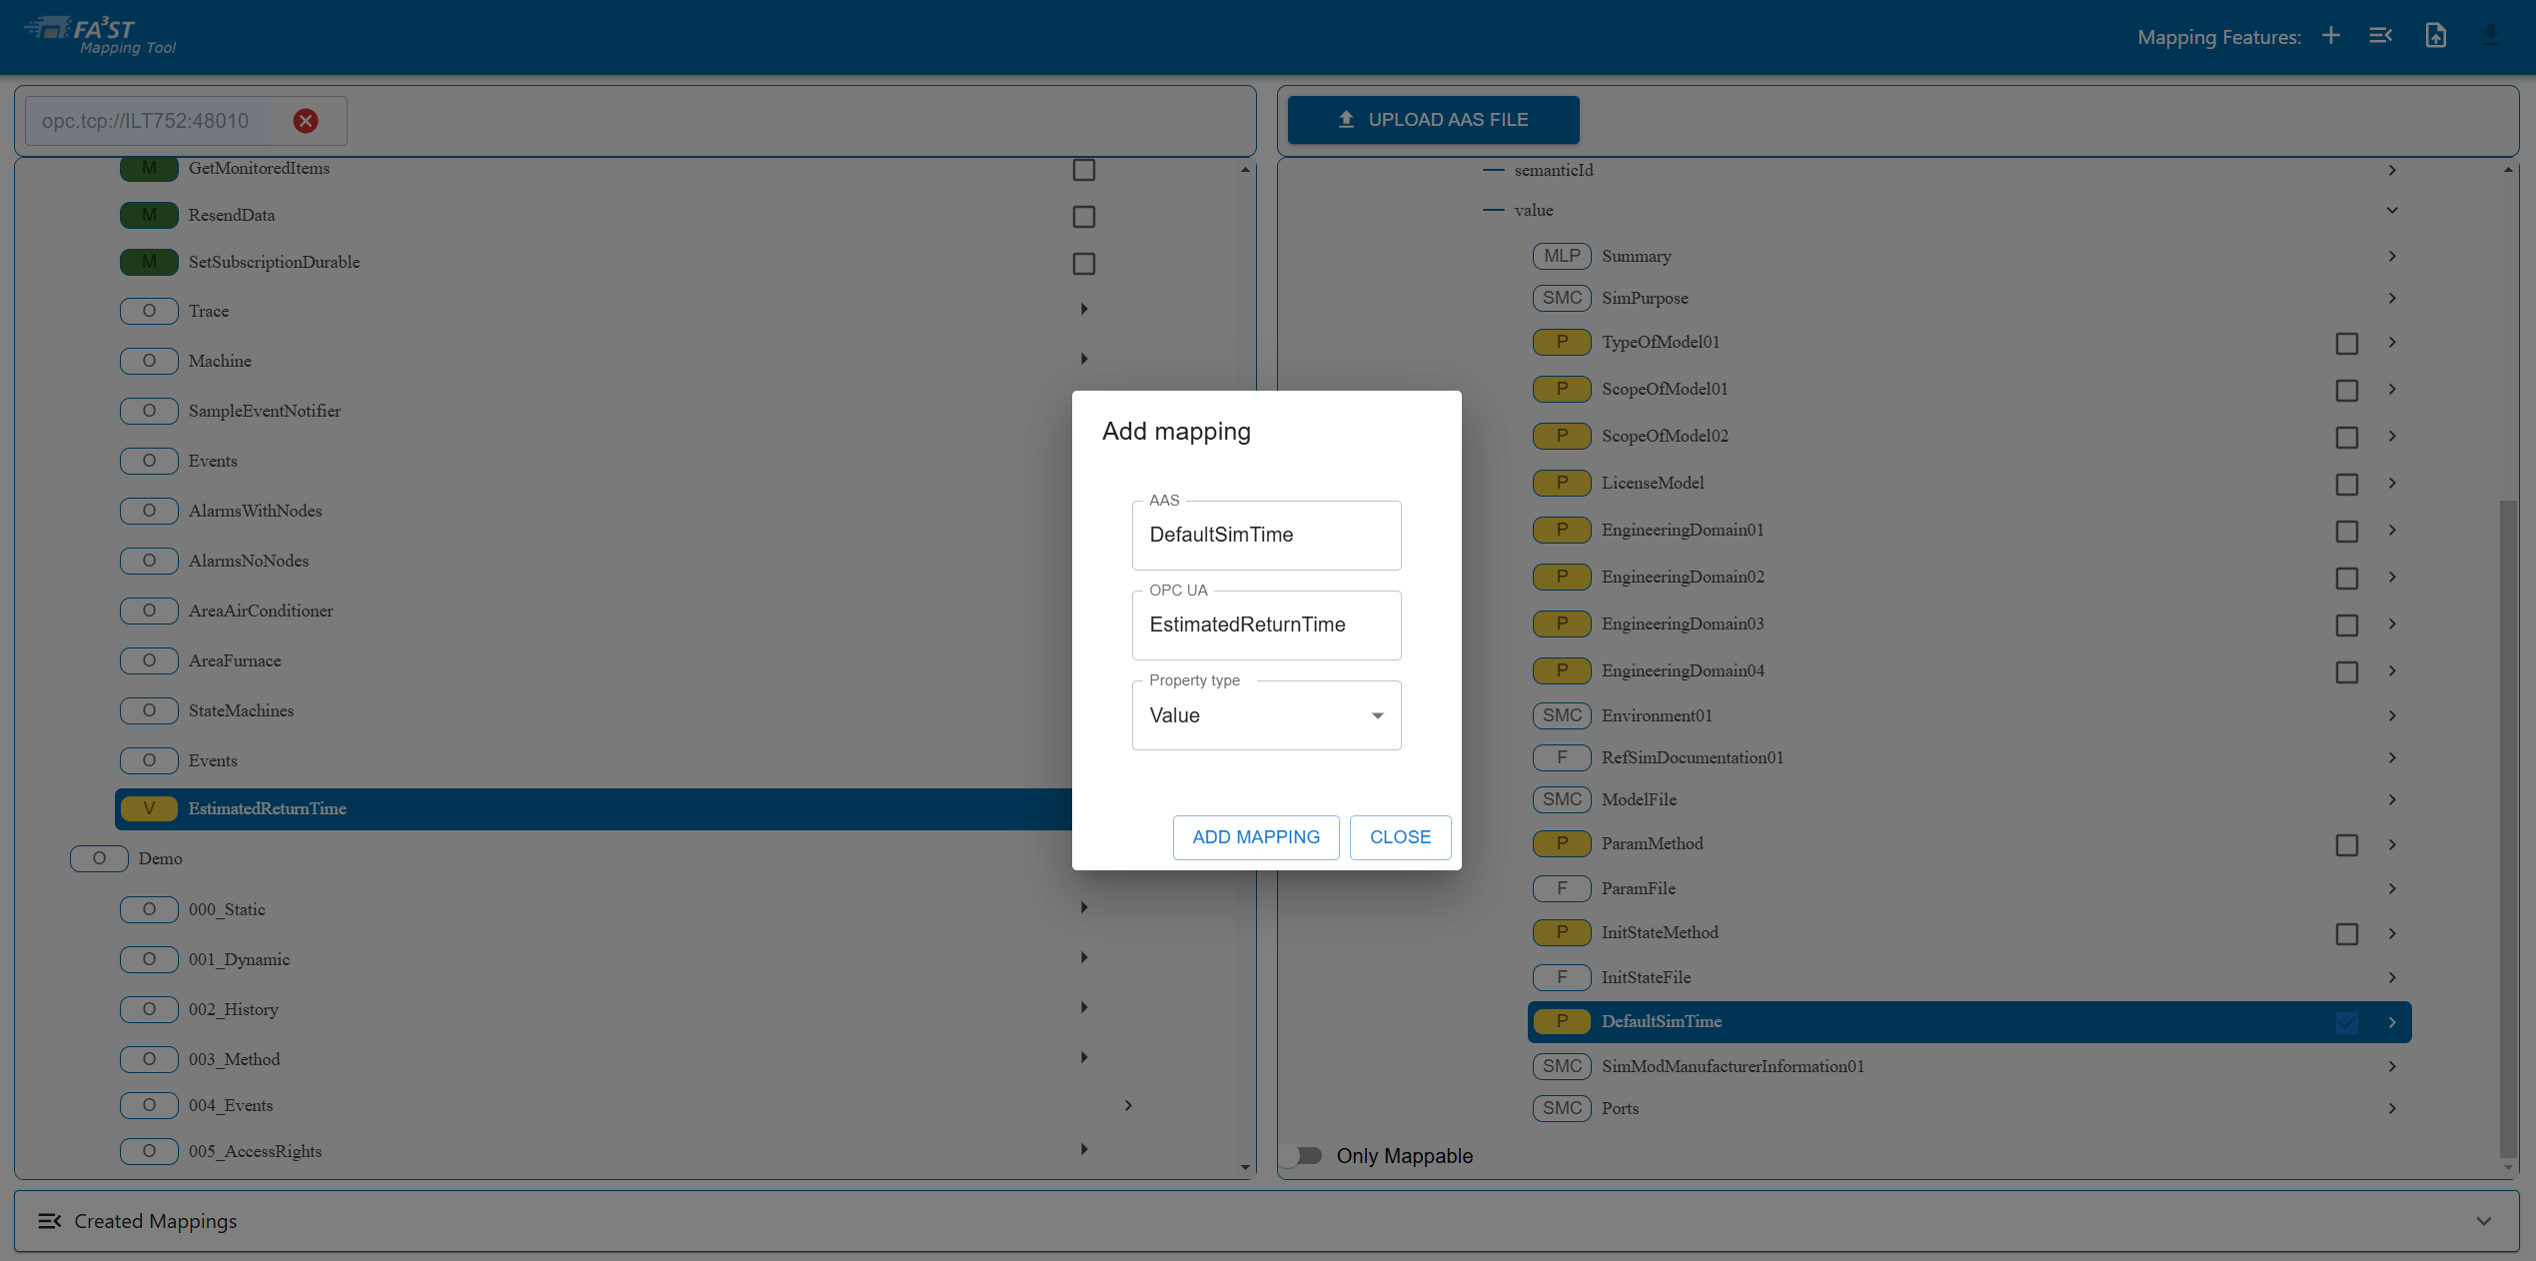Expand the Trace node arrow

[x=1083, y=310]
